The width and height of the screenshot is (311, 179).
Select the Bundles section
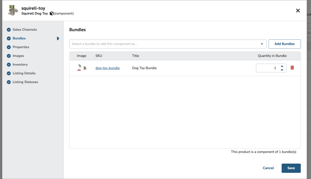click(x=19, y=38)
